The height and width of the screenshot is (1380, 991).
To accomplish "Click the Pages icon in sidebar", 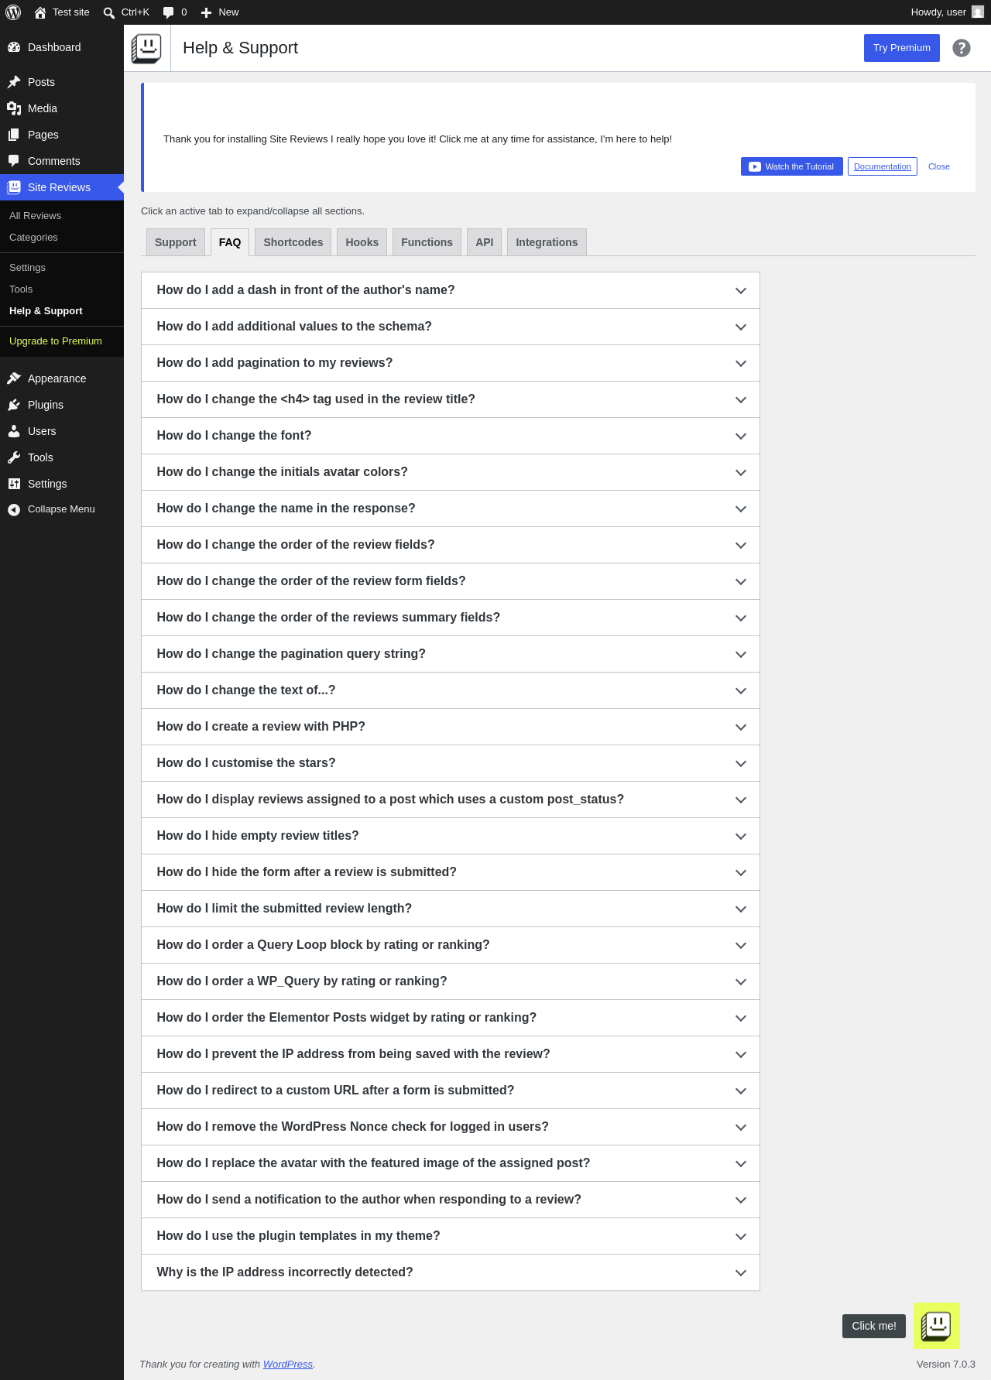I will pos(14,135).
